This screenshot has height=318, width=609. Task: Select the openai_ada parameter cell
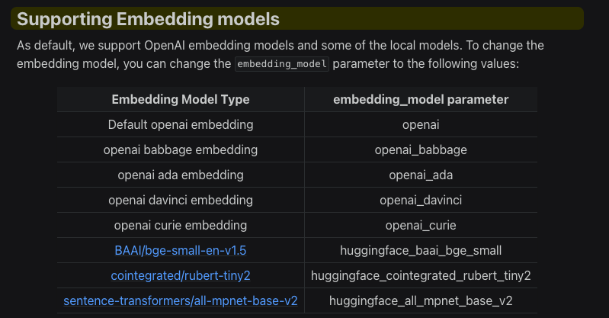[x=421, y=175]
